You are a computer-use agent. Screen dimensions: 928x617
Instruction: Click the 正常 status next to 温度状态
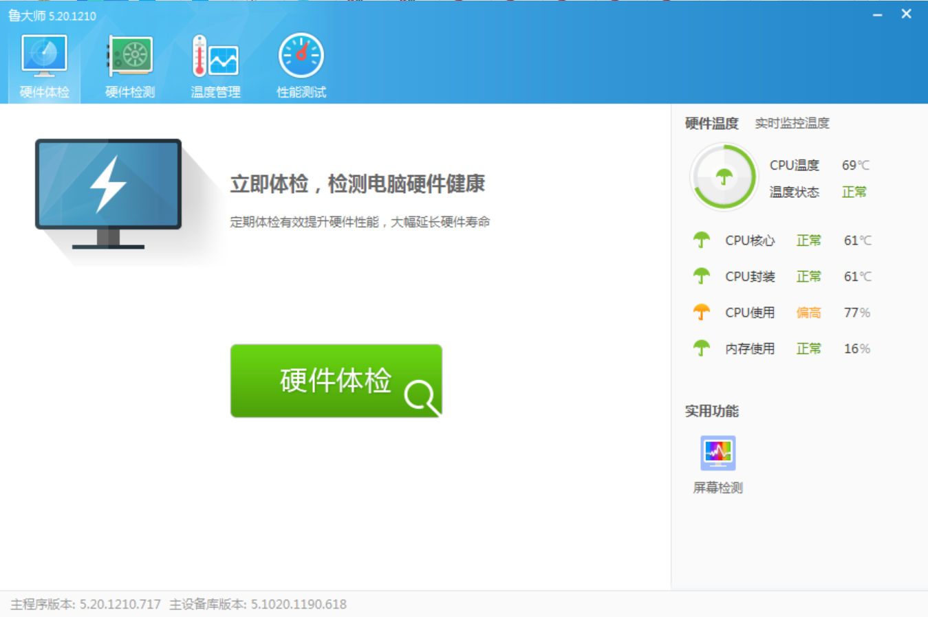(854, 192)
